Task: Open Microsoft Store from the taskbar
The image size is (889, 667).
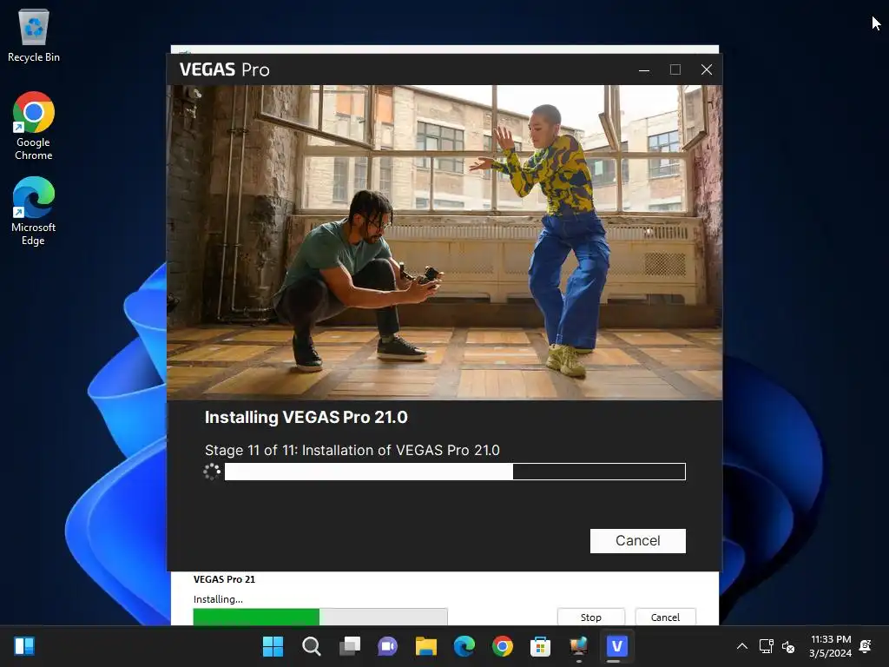Action: (540, 646)
